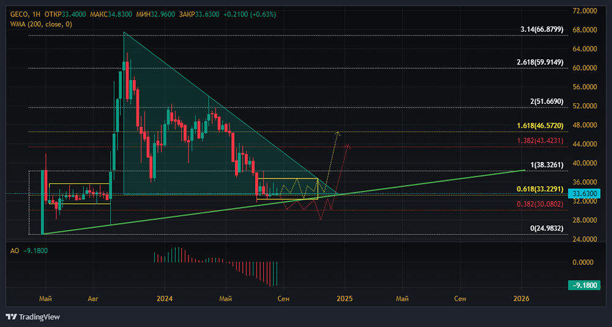Click the ОТКР33.4000 open value in header

pyautogui.click(x=65, y=15)
